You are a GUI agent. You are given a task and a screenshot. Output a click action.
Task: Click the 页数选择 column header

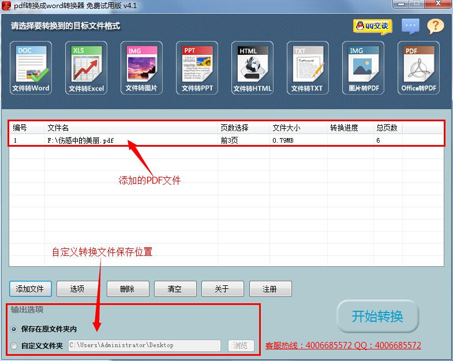coord(244,128)
